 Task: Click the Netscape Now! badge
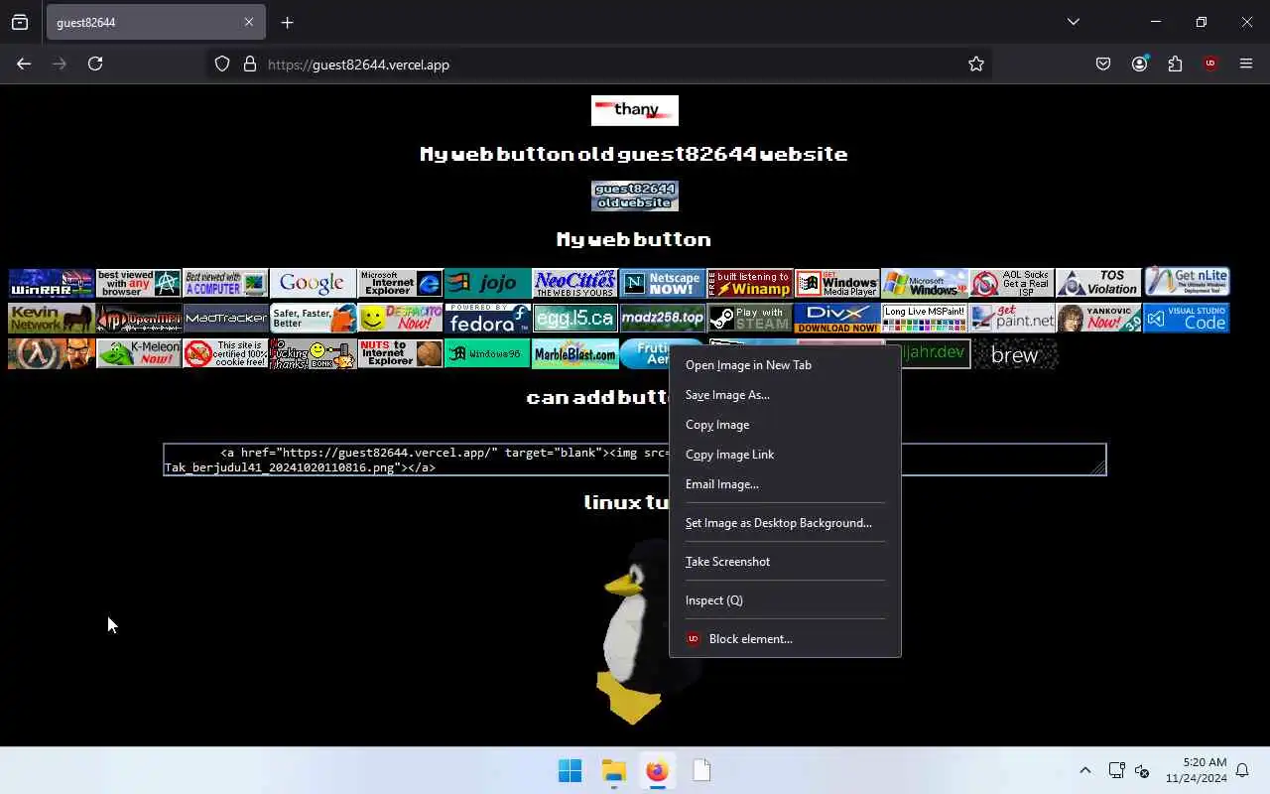click(662, 283)
